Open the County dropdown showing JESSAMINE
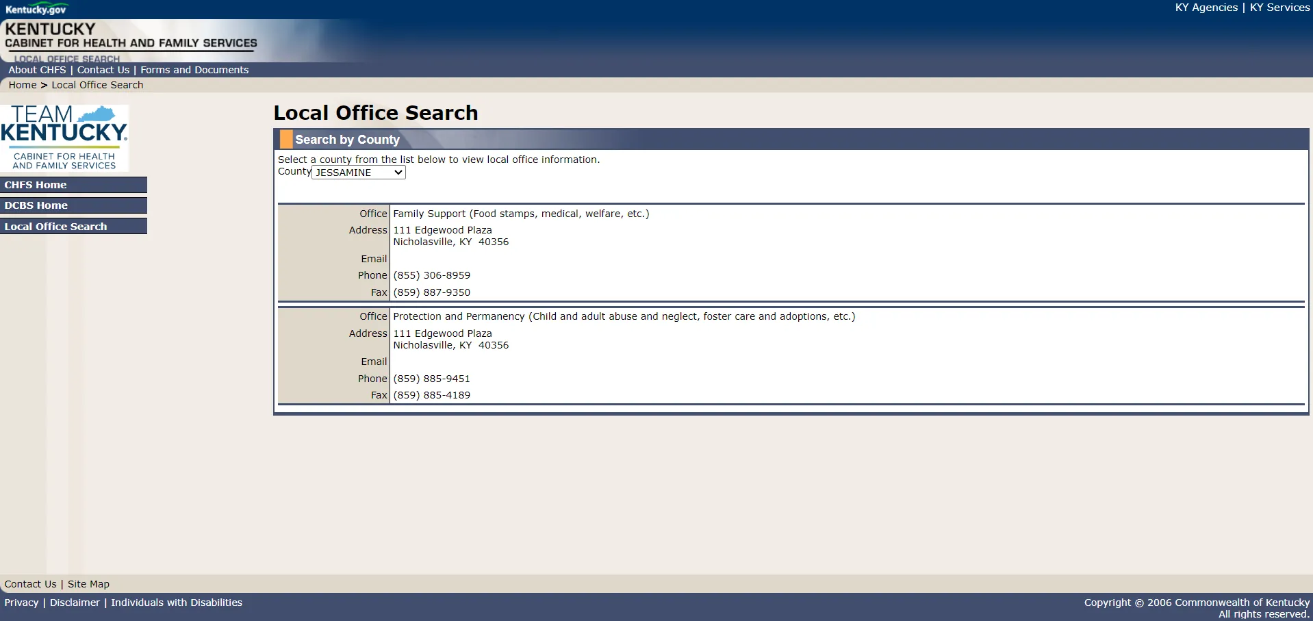The image size is (1313, 621). 359,173
